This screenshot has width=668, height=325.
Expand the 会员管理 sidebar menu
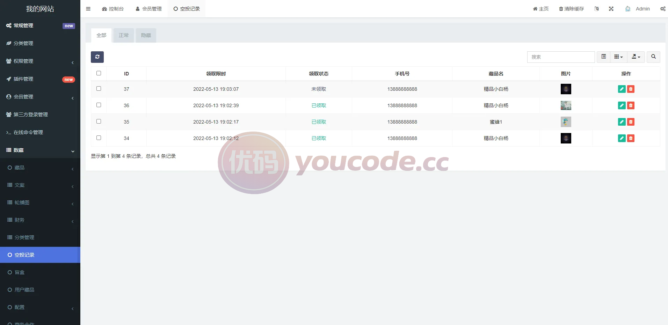click(40, 97)
